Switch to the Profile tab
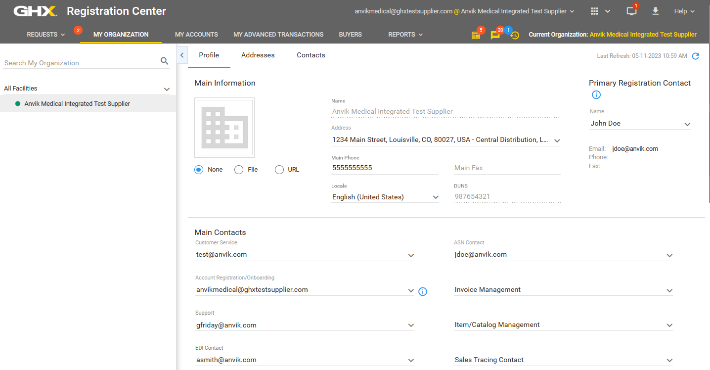The image size is (710, 370). pyautogui.click(x=209, y=55)
